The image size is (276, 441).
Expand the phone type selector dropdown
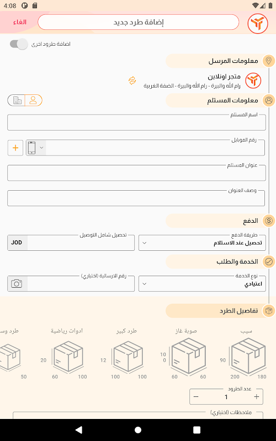click(x=36, y=148)
